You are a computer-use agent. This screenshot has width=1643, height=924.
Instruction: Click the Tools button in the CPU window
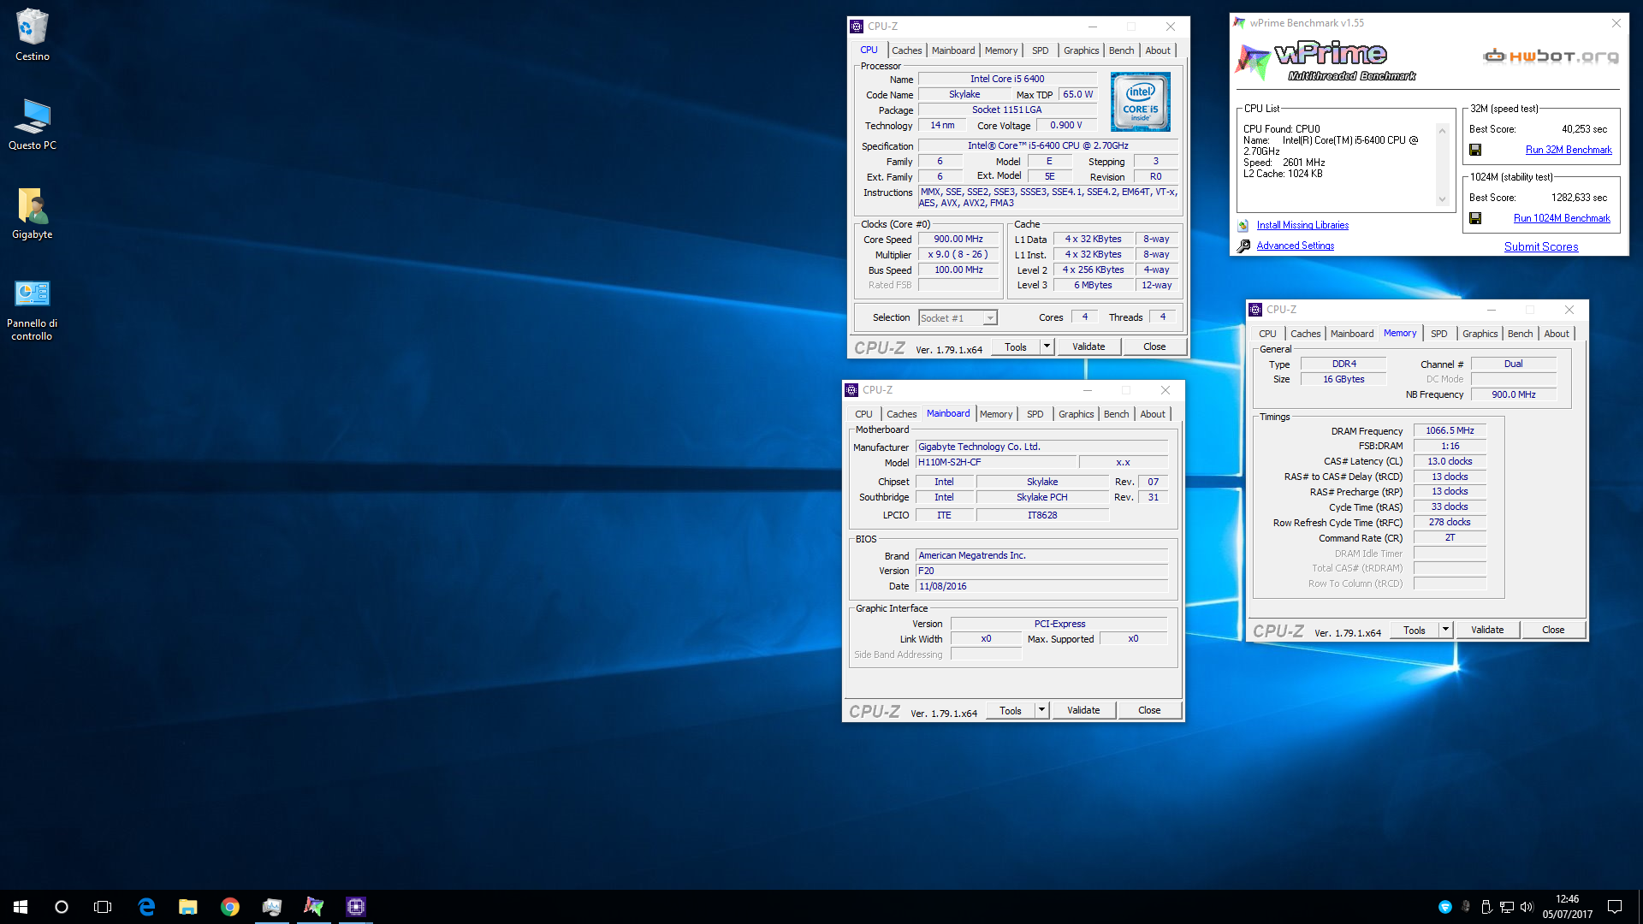coord(1016,346)
